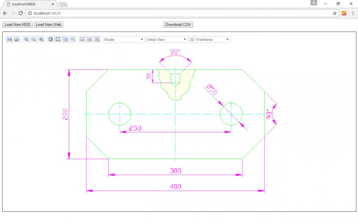Open the Model layout dropdown

pyautogui.click(x=123, y=39)
